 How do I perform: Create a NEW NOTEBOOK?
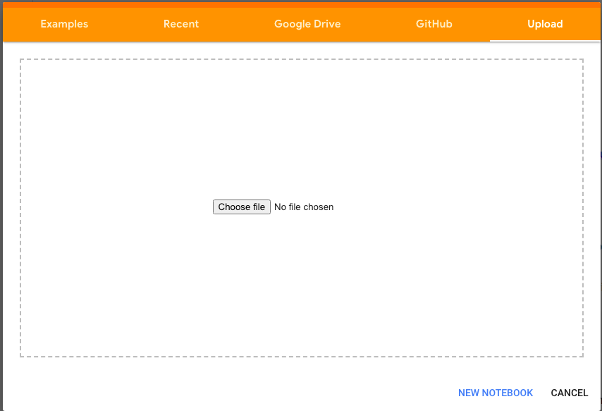[496, 393]
